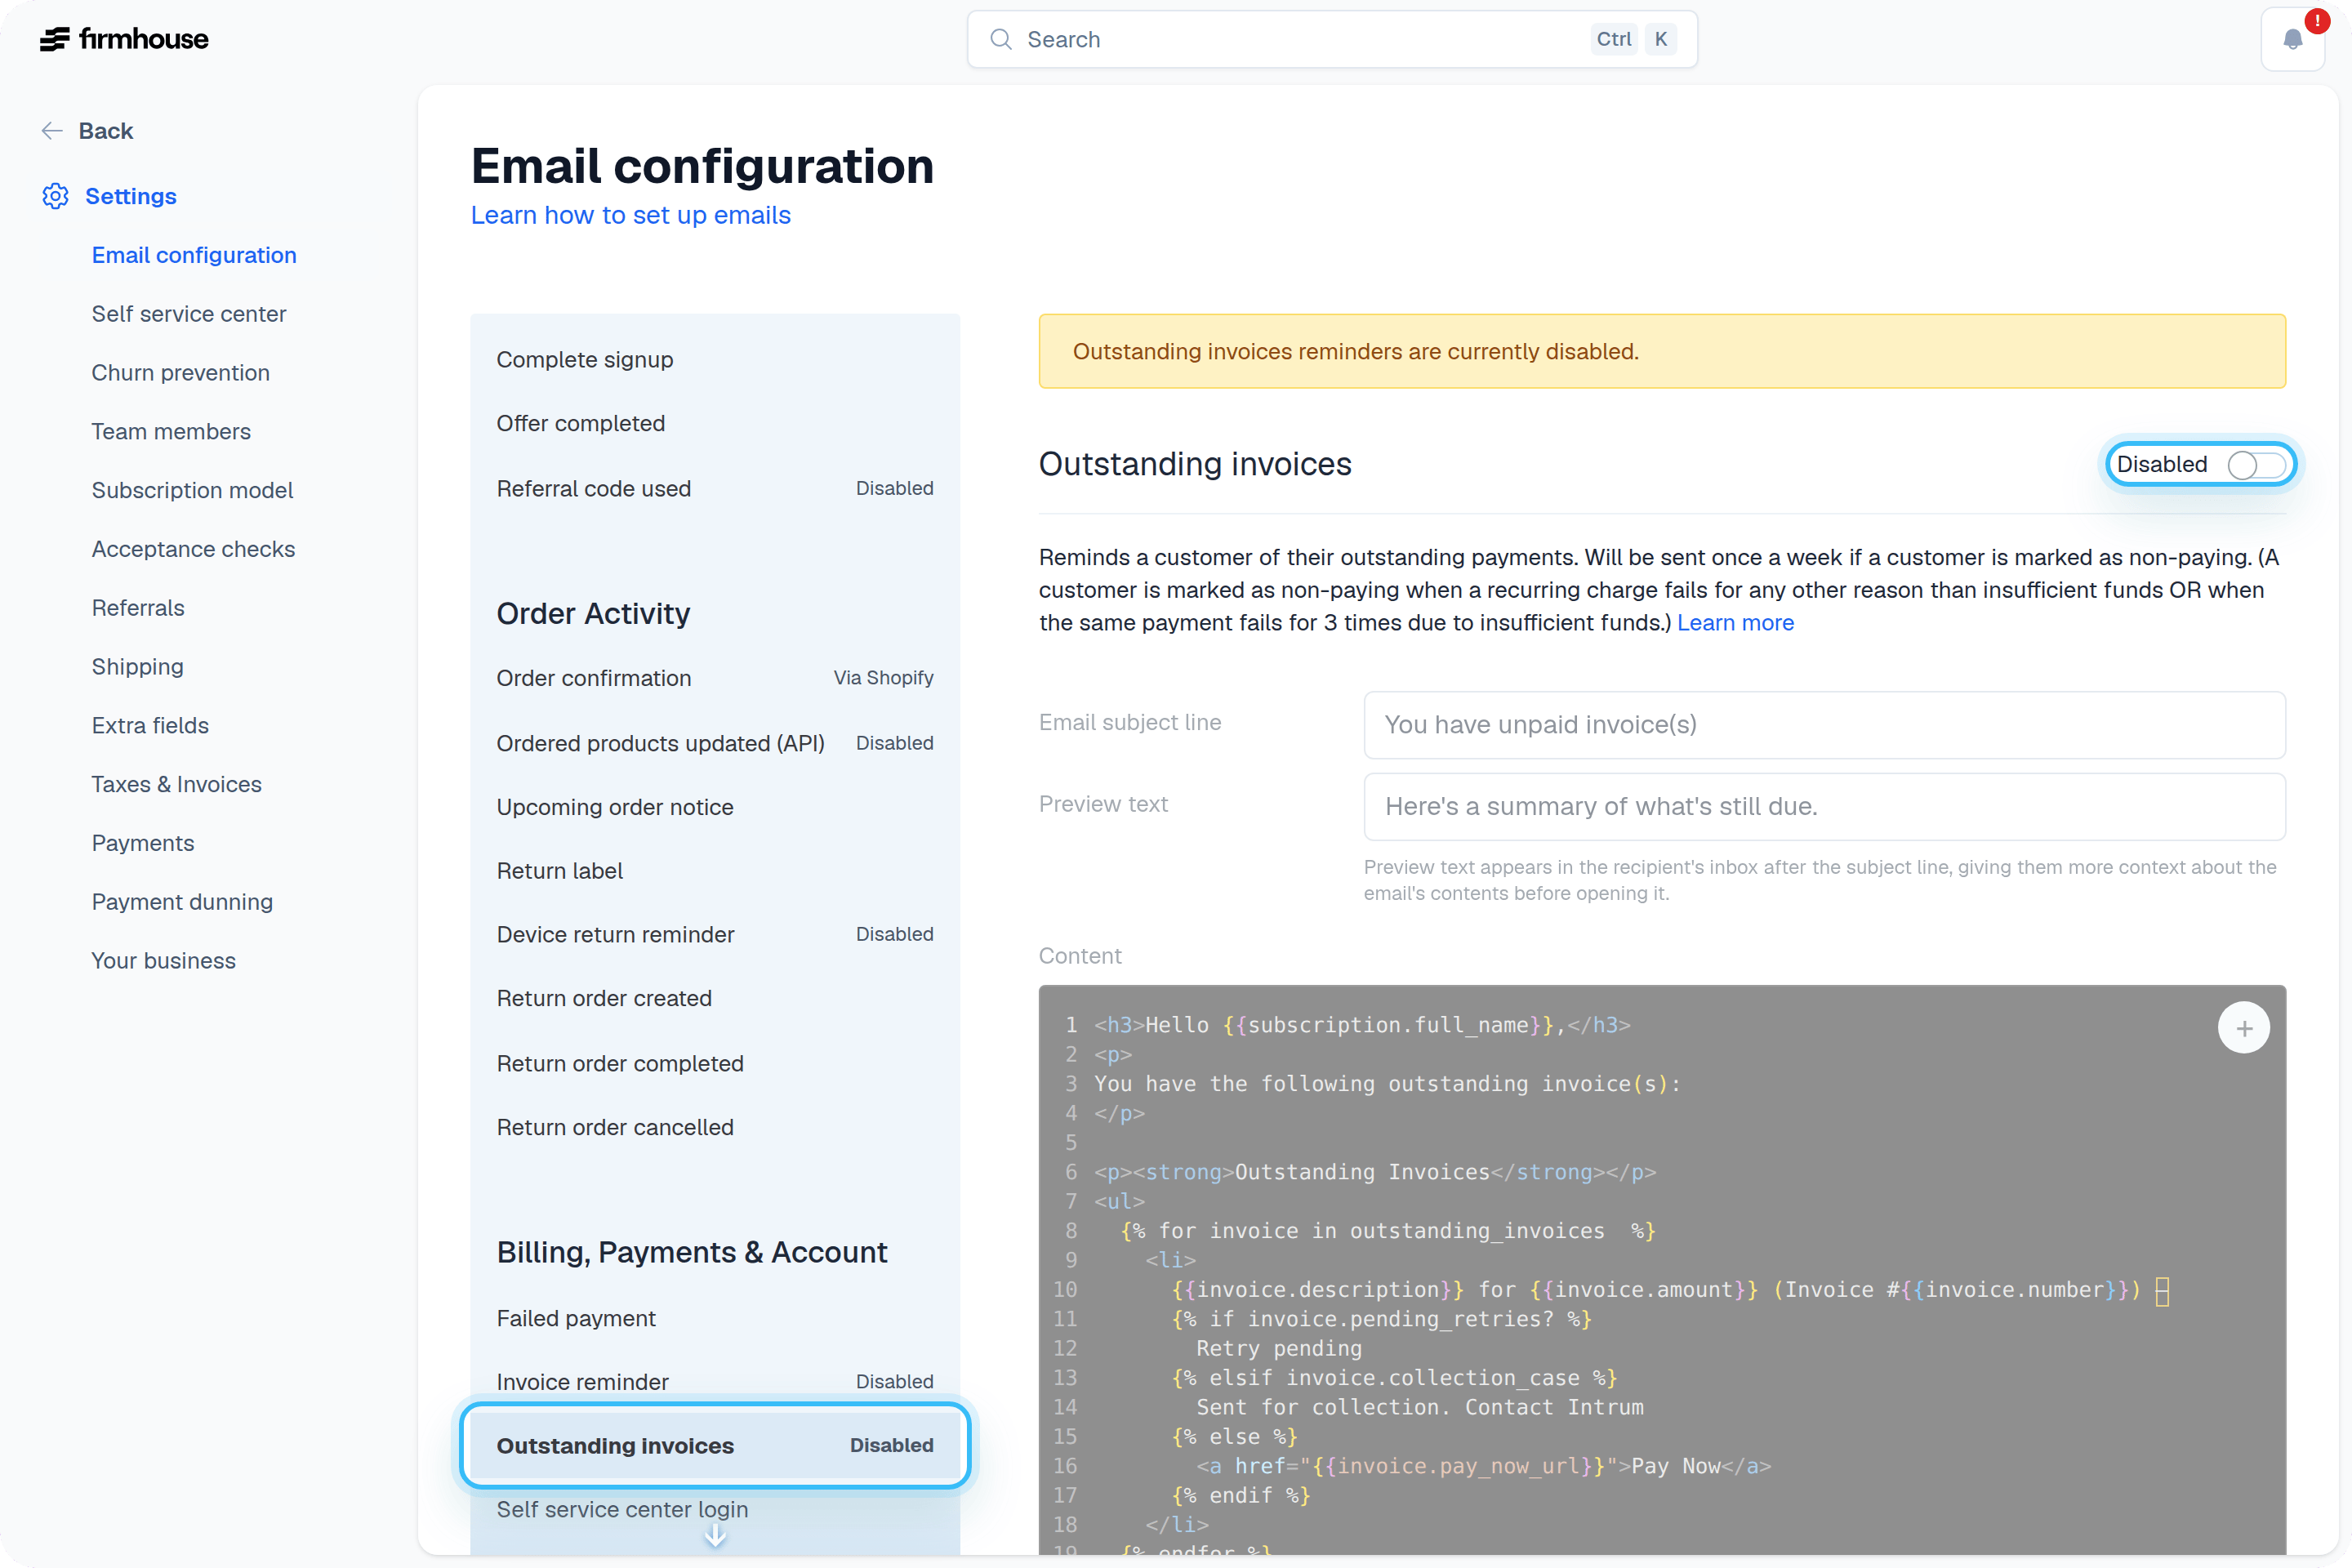The width and height of the screenshot is (2352, 1568).
Task: Select Return order created template
Action: (x=715, y=999)
